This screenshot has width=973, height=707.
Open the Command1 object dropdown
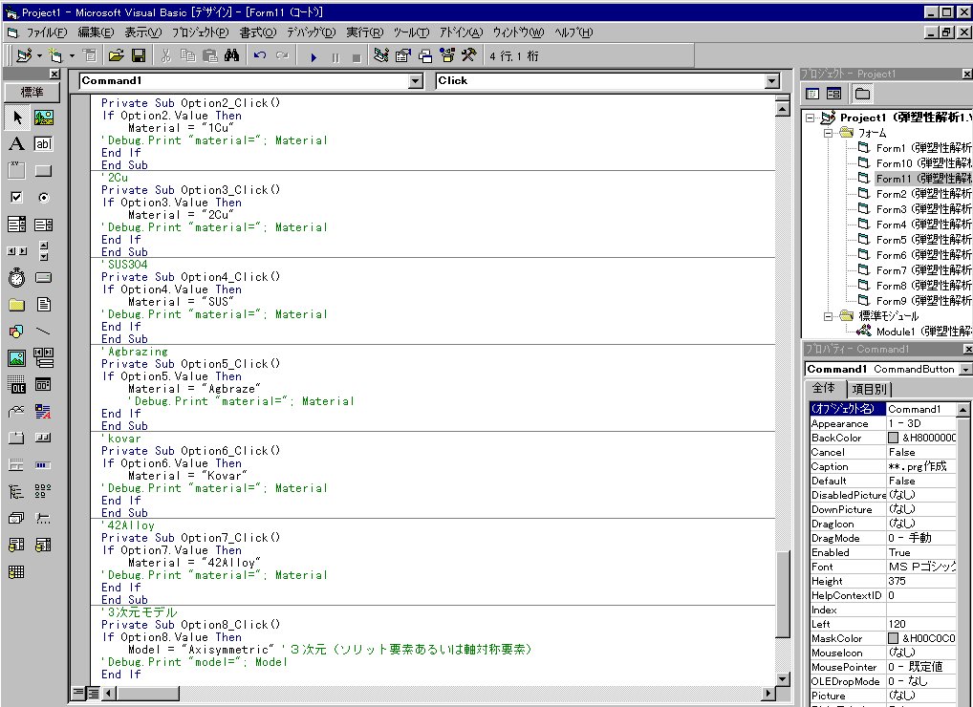click(416, 81)
